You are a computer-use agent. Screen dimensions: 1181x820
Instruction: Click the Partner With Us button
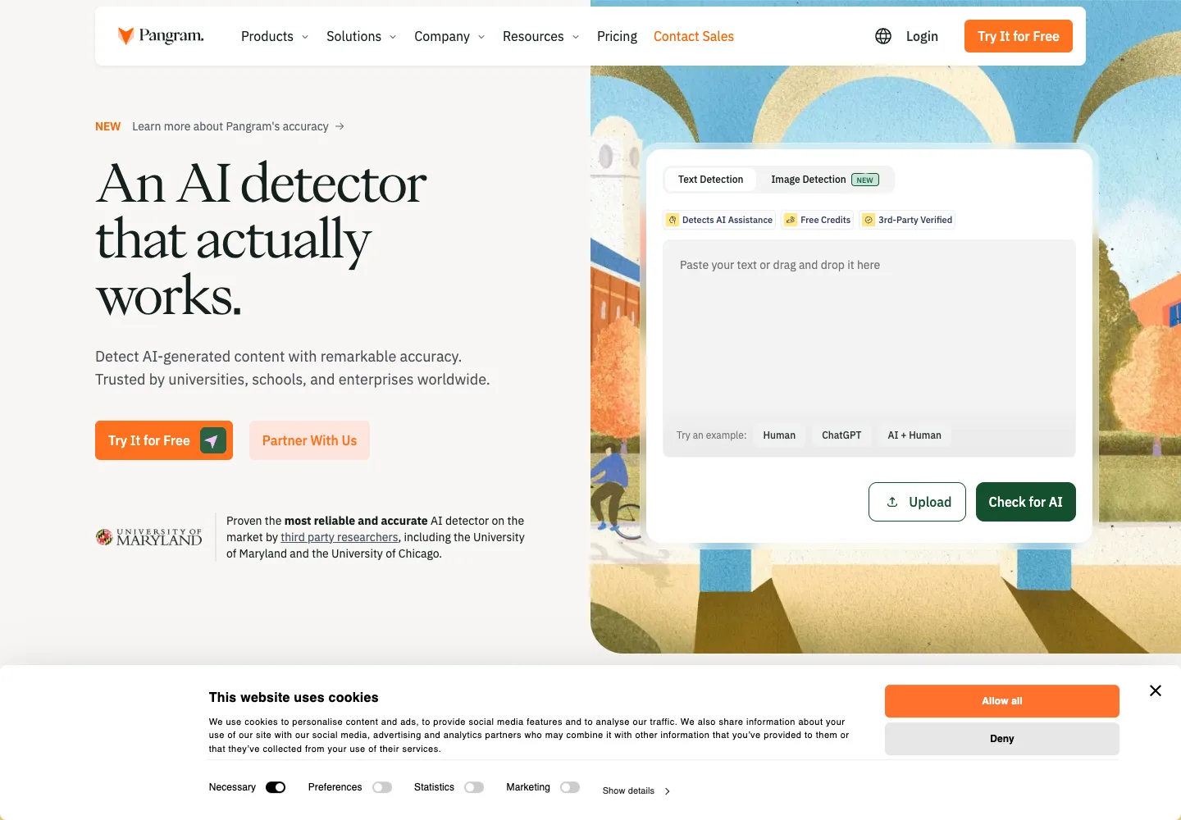[x=309, y=440]
